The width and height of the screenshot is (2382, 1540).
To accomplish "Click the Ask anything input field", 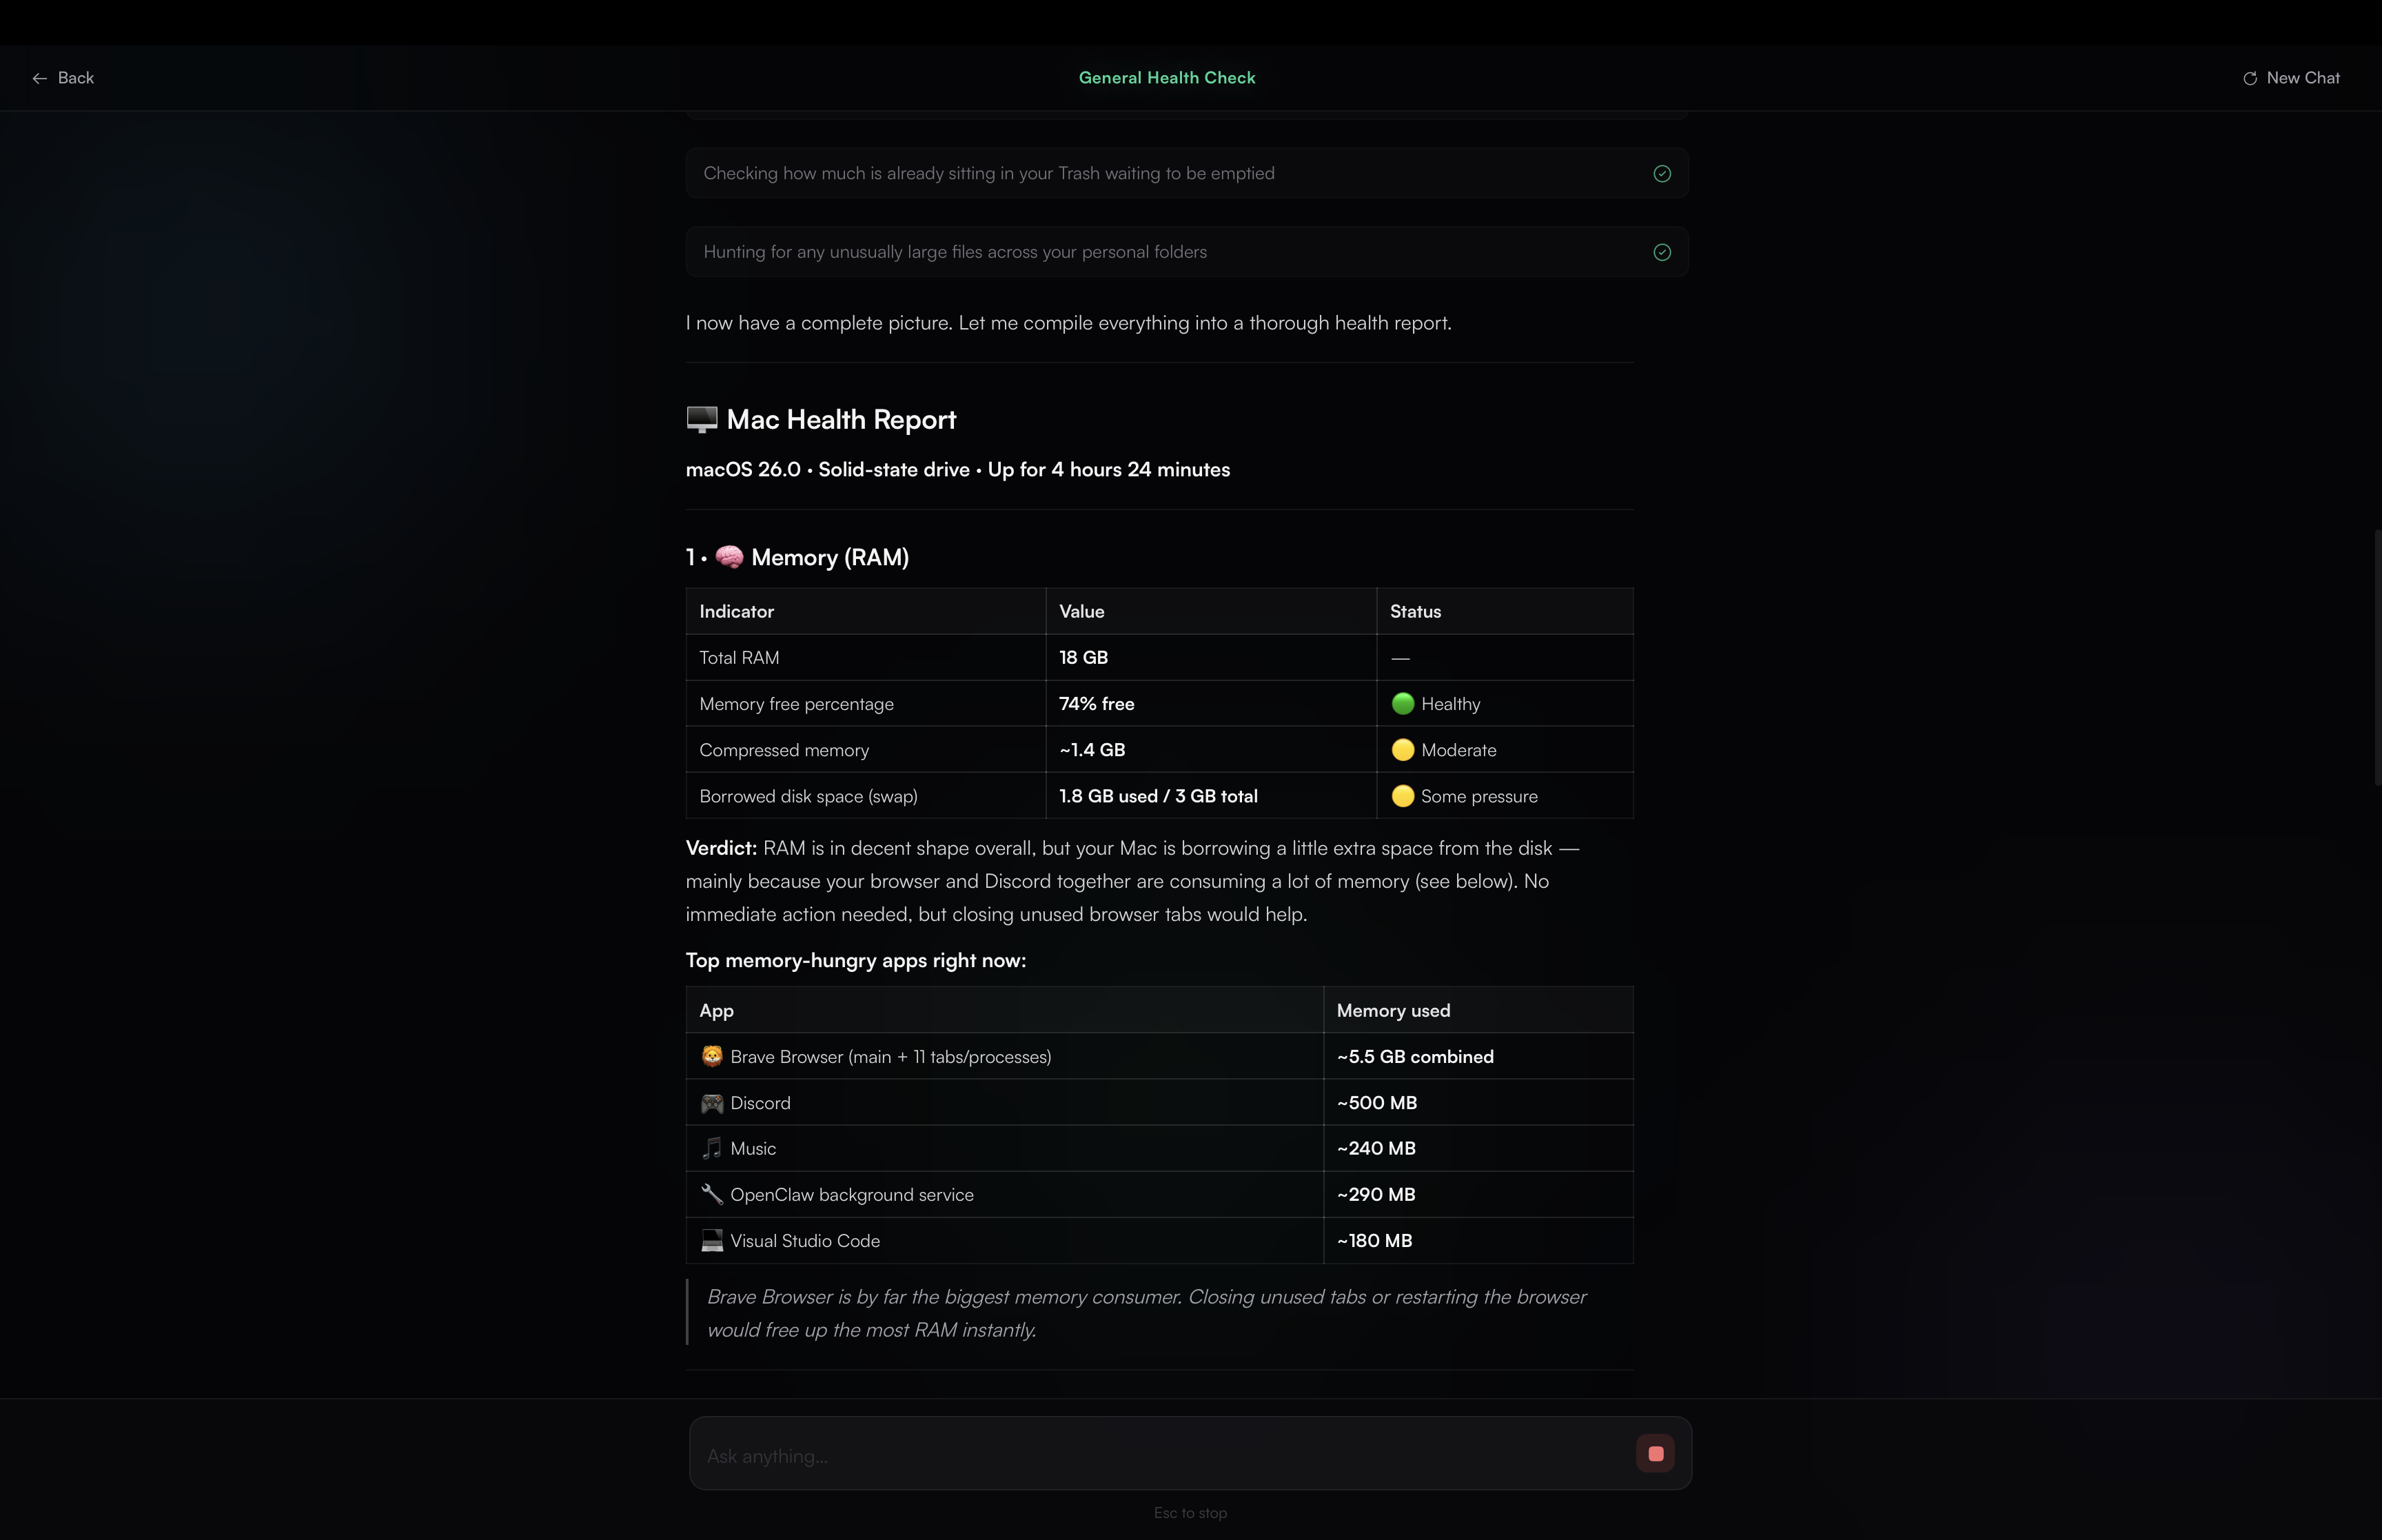I will (x=1159, y=1456).
